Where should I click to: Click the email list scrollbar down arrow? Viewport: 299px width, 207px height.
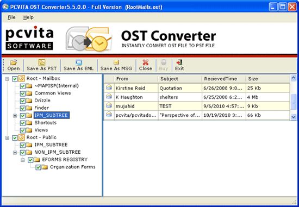click(293, 117)
